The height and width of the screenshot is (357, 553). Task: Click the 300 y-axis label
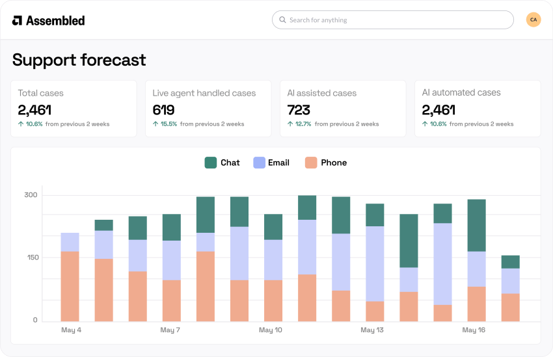pos(31,195)
